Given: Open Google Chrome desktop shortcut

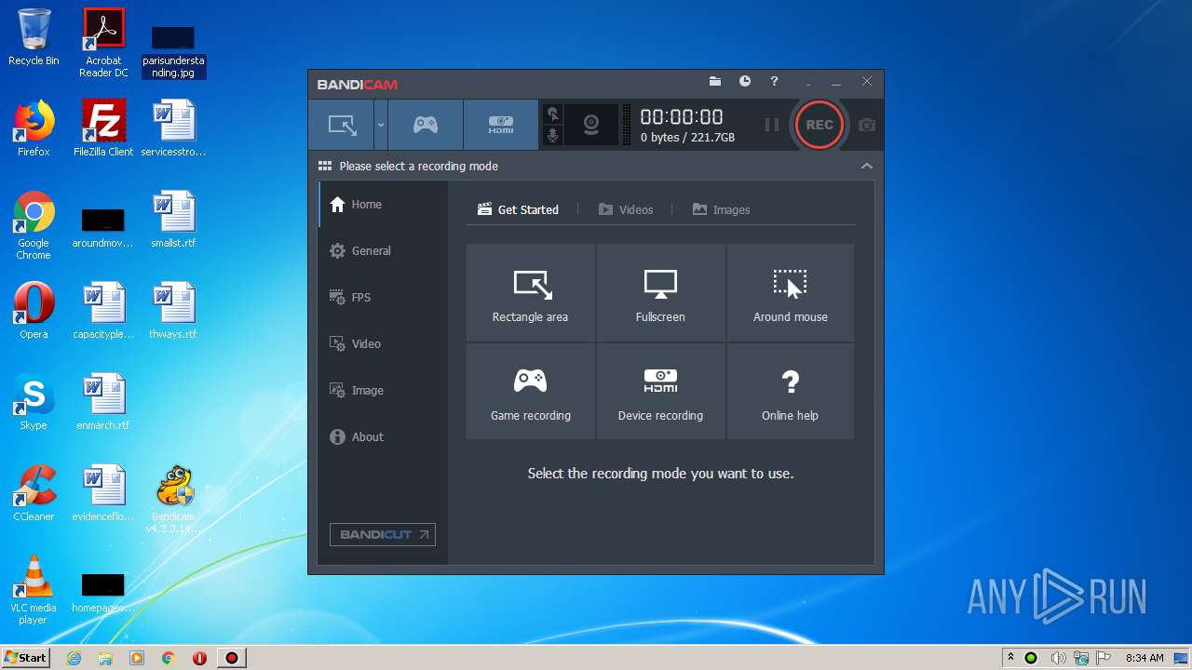Looking at the screenshot, I should [x=34, y=225].
